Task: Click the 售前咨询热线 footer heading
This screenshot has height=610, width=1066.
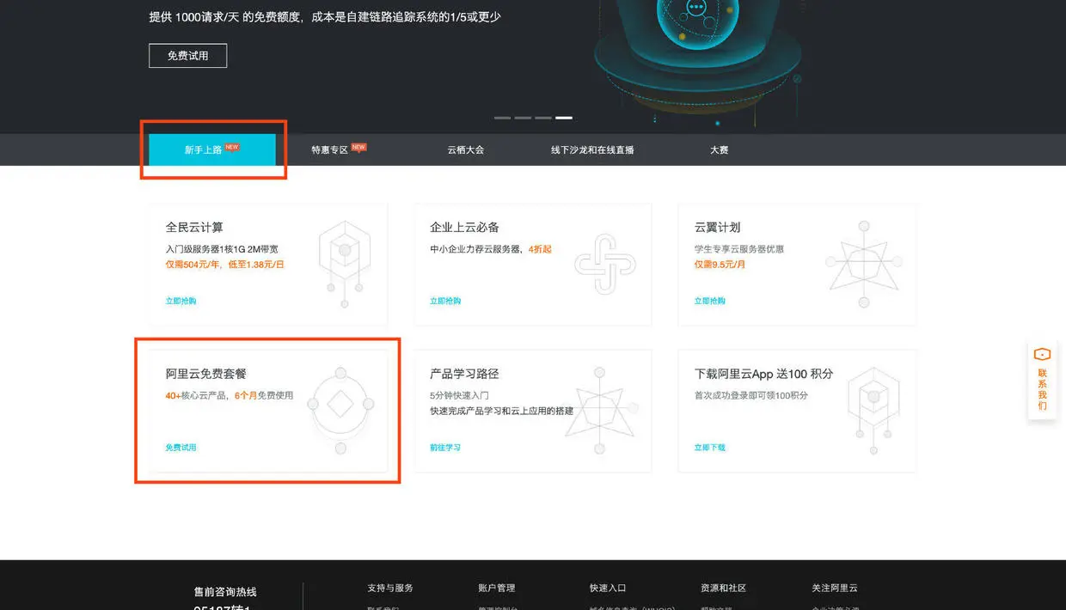Action: (x=225, y=592)
